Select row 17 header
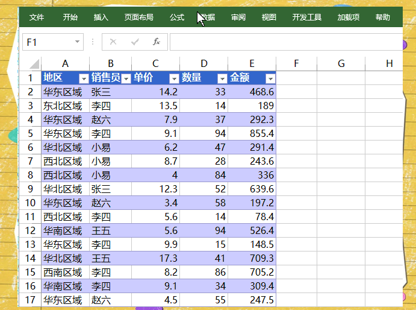This screenshot has width=416, height=310. tap(30, 300)
